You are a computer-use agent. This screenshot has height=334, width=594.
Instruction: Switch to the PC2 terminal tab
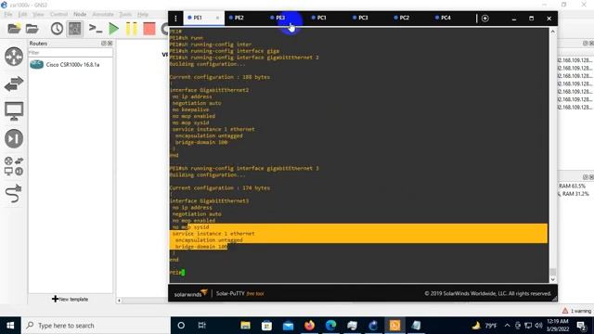405,18
